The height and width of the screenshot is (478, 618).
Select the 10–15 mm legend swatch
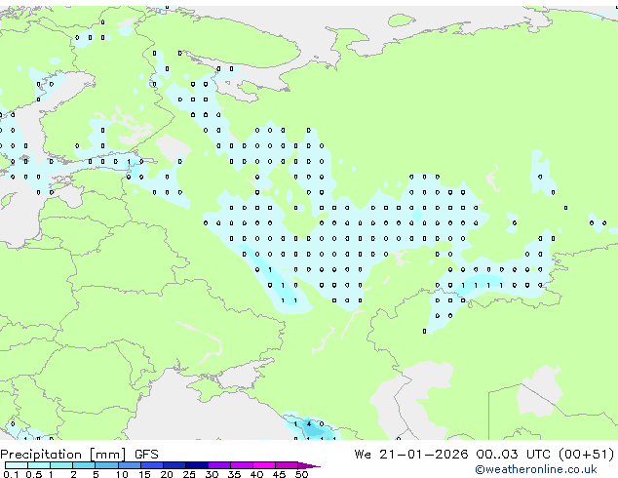[129, 465]
